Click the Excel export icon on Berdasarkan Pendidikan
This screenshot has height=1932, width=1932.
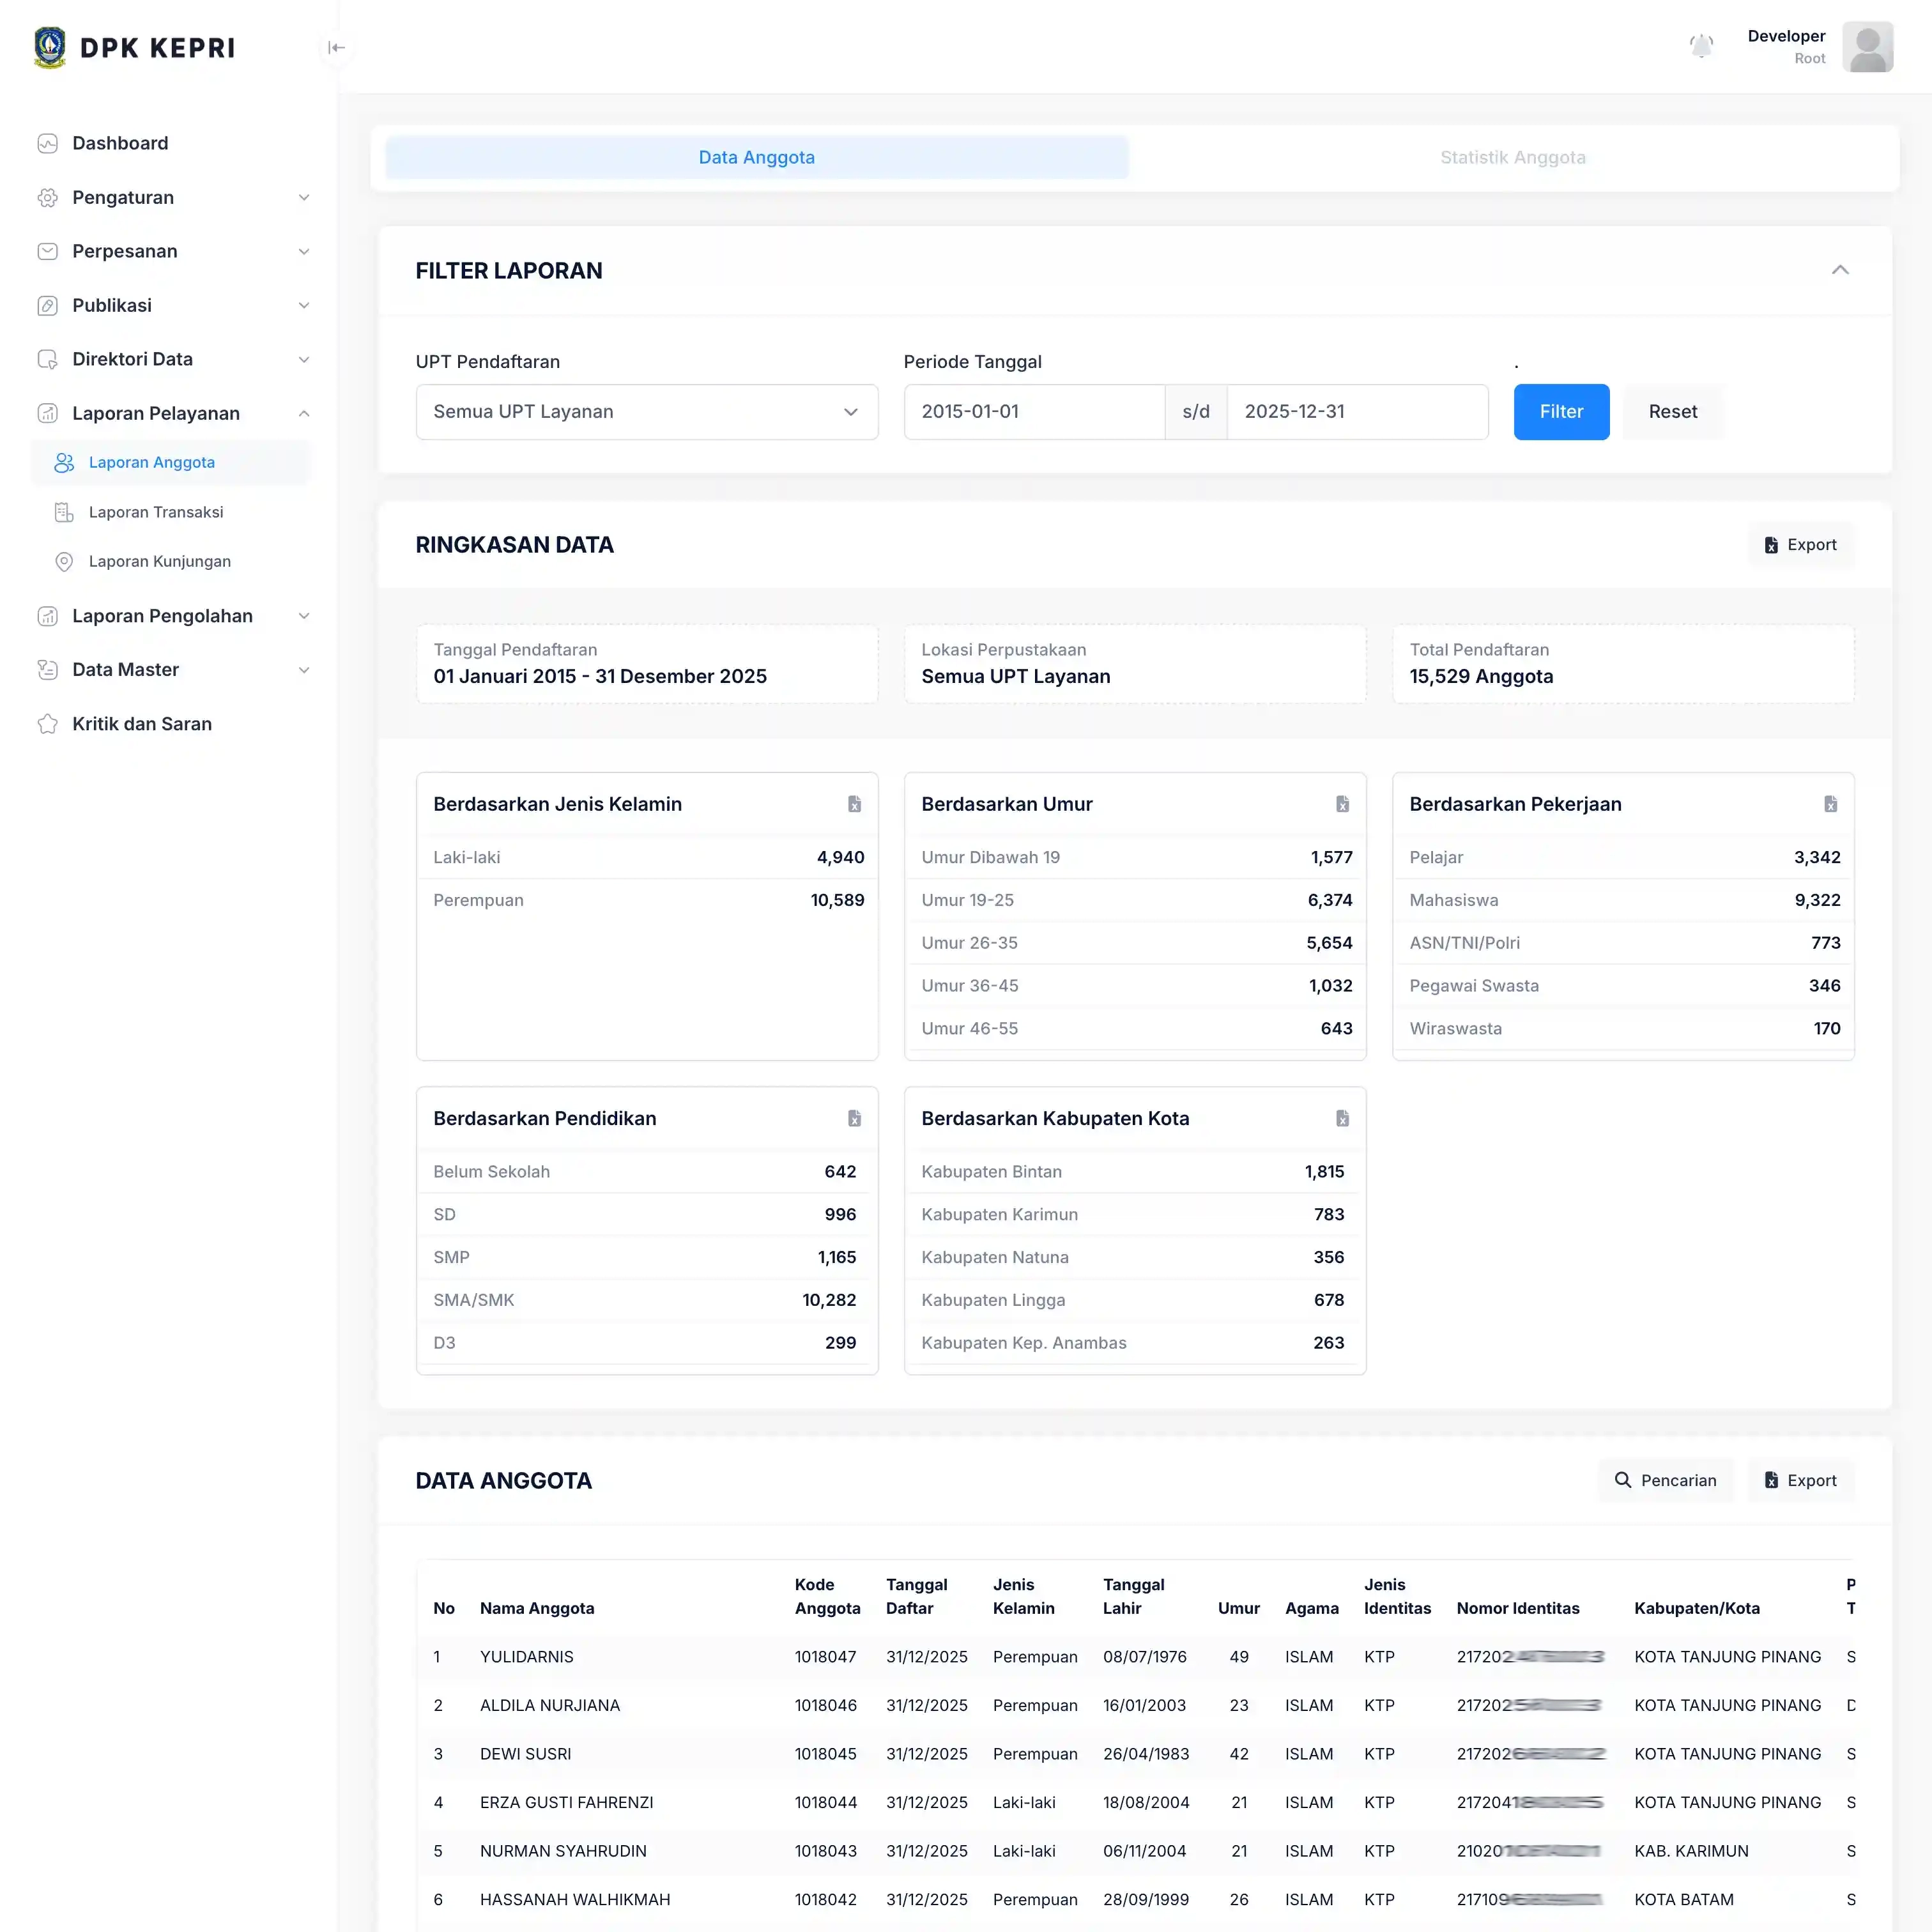click(854, 1118)
